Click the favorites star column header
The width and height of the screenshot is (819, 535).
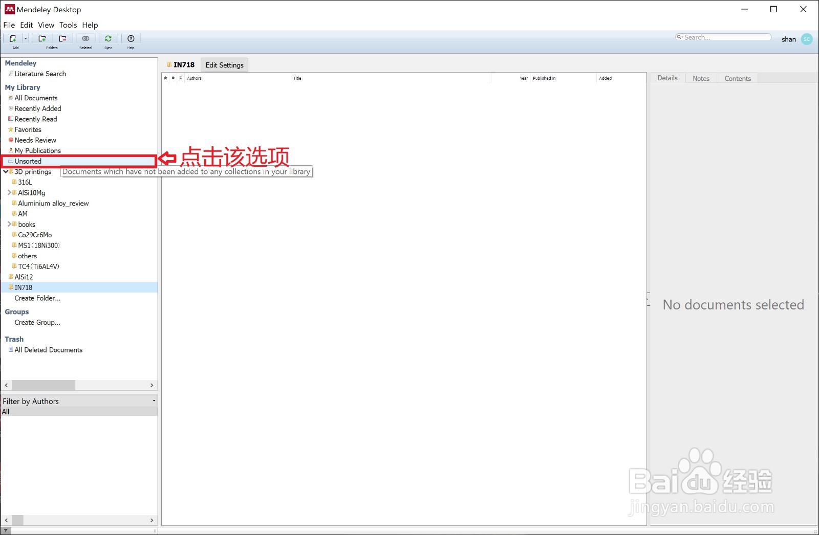pyautogui.click(x=165, y=78)
